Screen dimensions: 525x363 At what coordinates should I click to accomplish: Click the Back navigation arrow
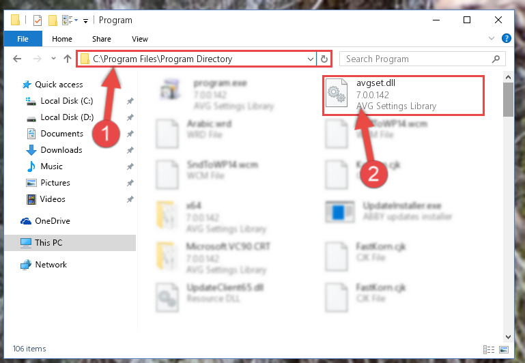pyautogui.click(x=17, y=59)
